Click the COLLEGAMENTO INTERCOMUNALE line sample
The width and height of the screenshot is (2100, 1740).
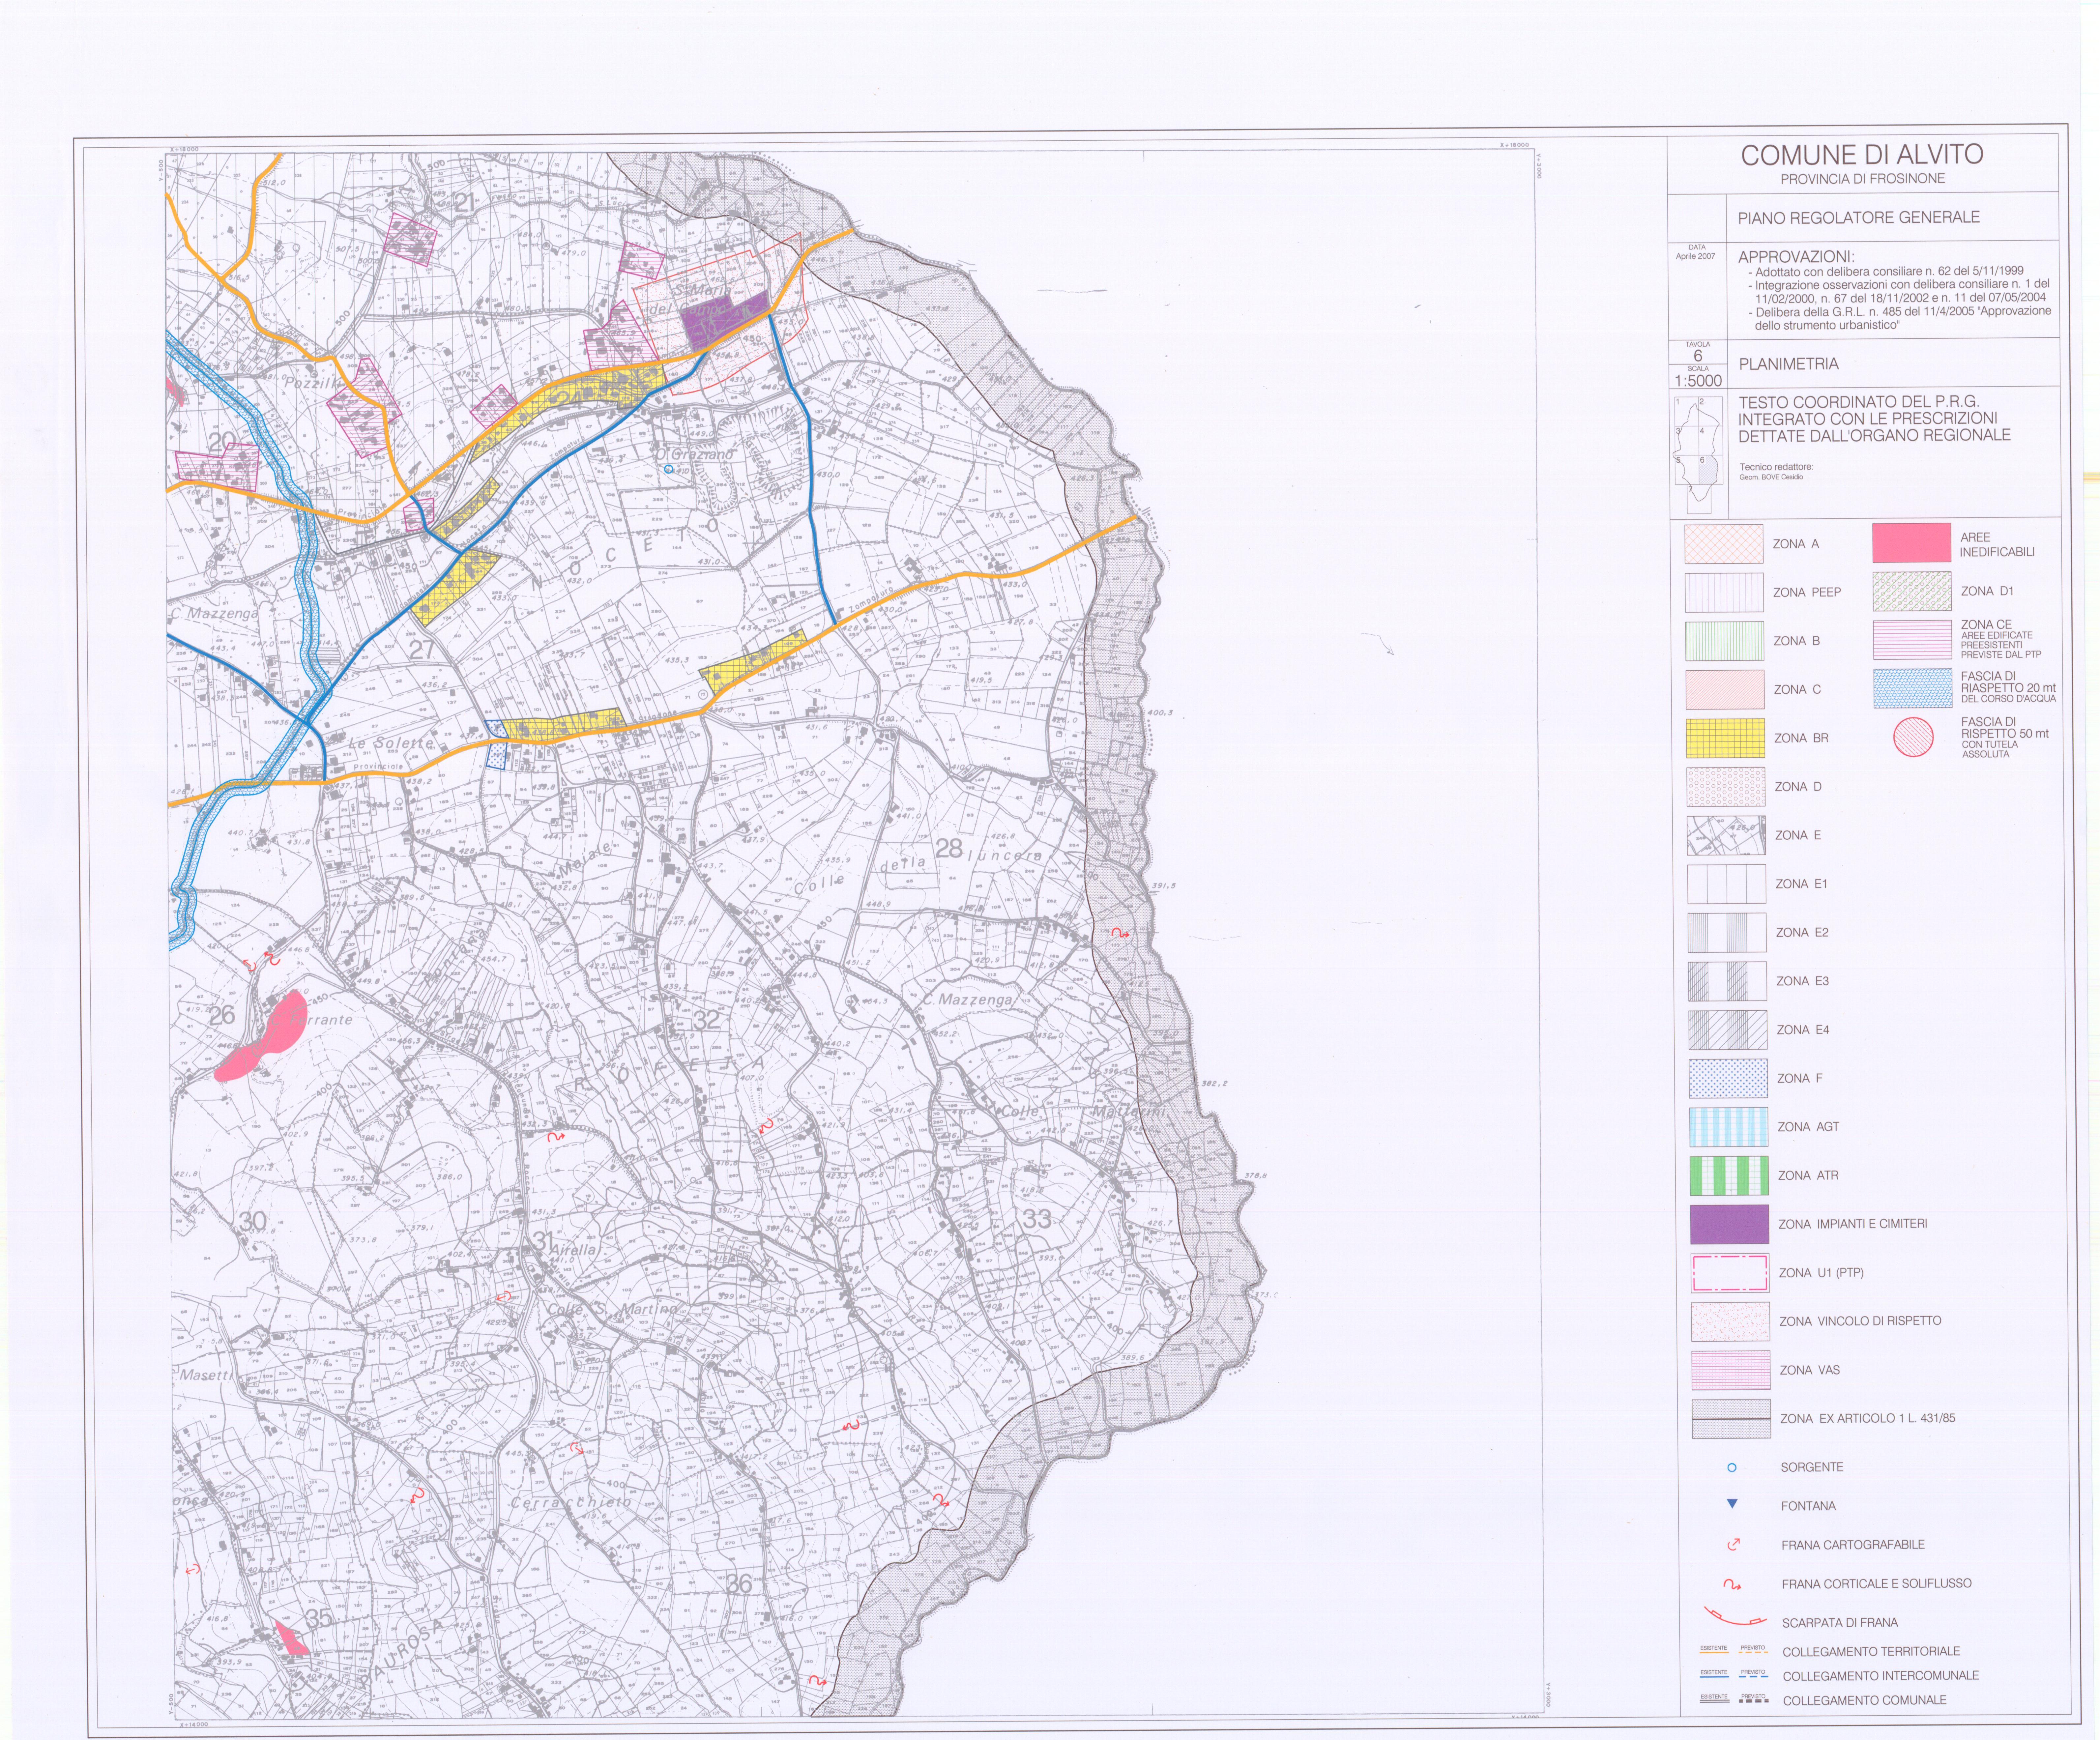pyautogui.click(x=1734, y=1675)
